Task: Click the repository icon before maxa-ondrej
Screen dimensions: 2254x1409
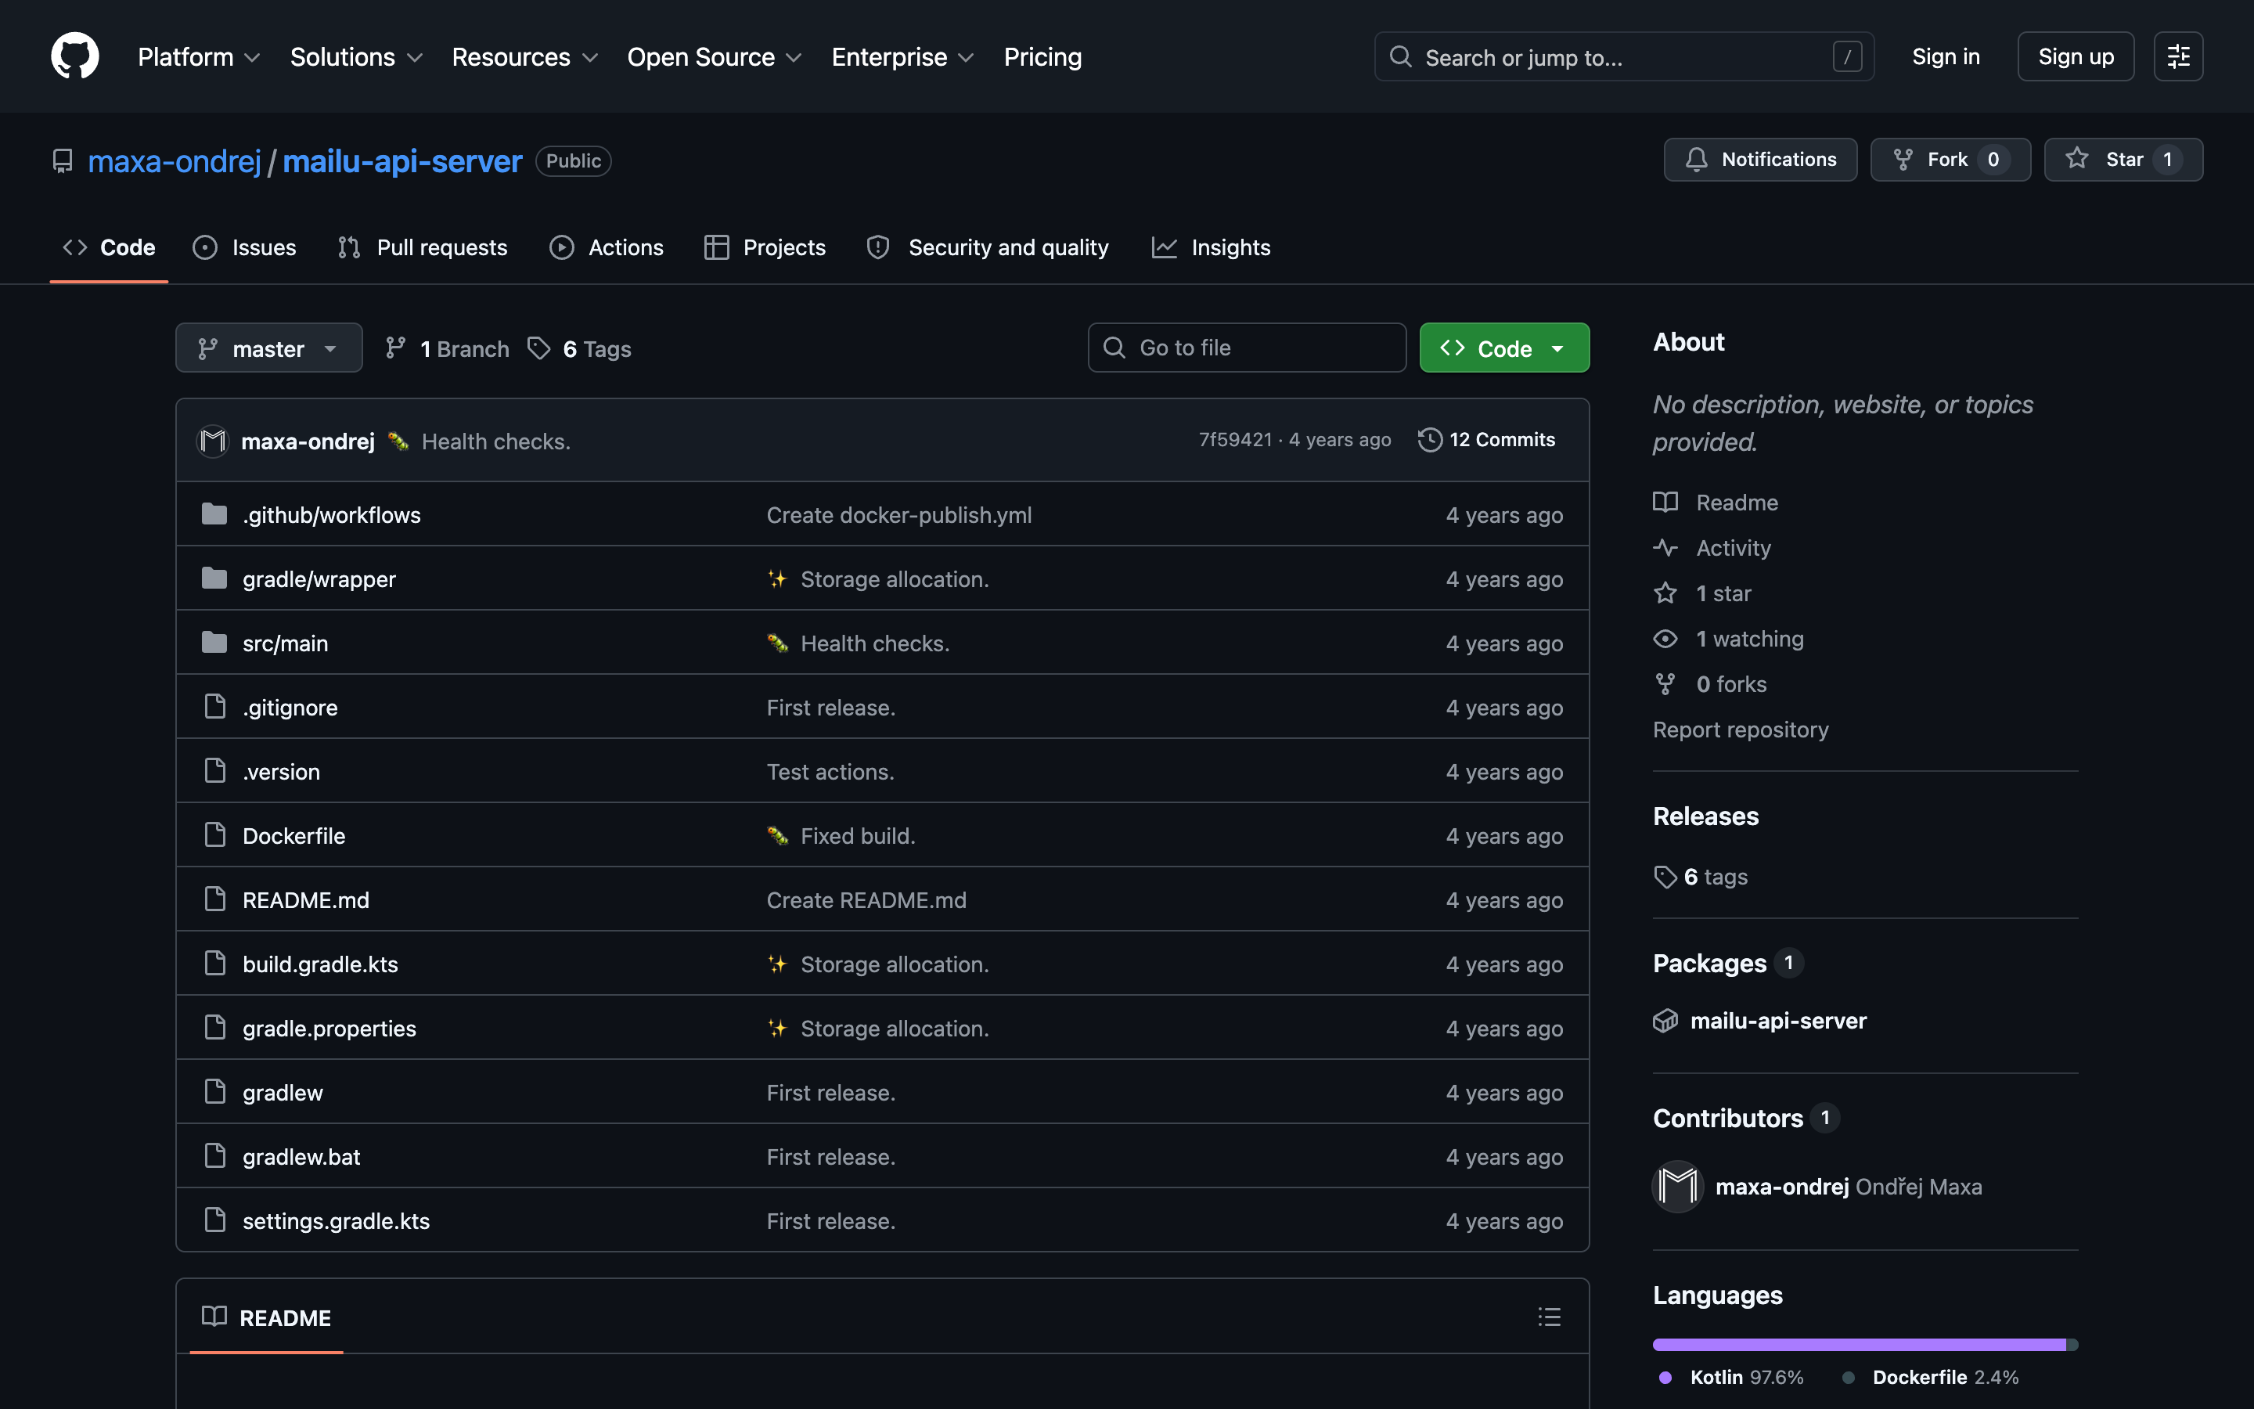Action: point(63,161)
